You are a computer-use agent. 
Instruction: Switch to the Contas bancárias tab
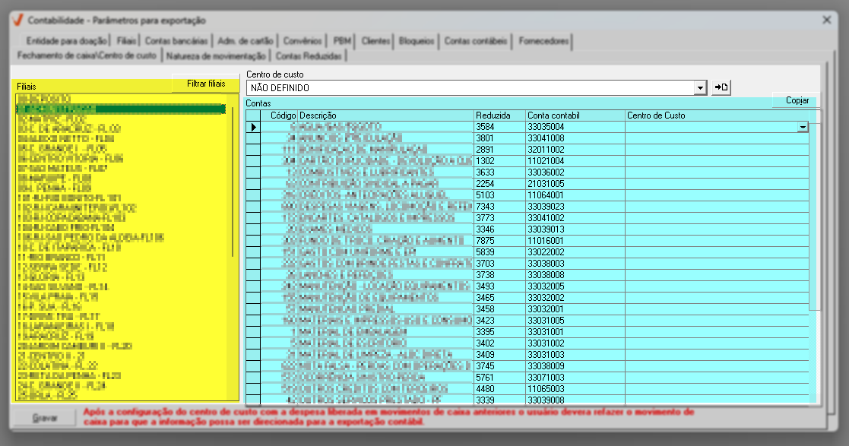click(176, 41)
